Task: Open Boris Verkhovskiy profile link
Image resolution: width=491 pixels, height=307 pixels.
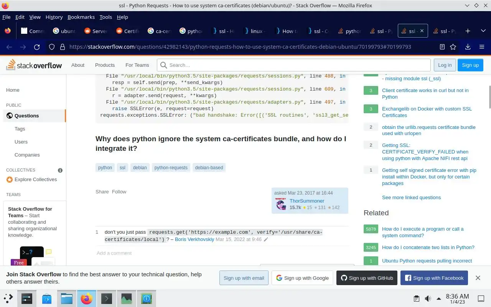Action: coord(194,239)
